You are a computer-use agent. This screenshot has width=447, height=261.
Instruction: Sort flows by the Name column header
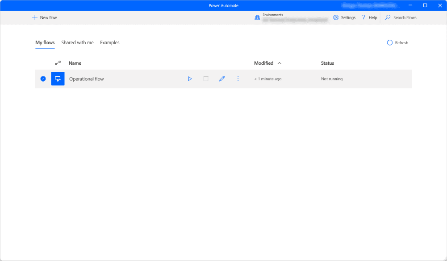click(75, 63)
